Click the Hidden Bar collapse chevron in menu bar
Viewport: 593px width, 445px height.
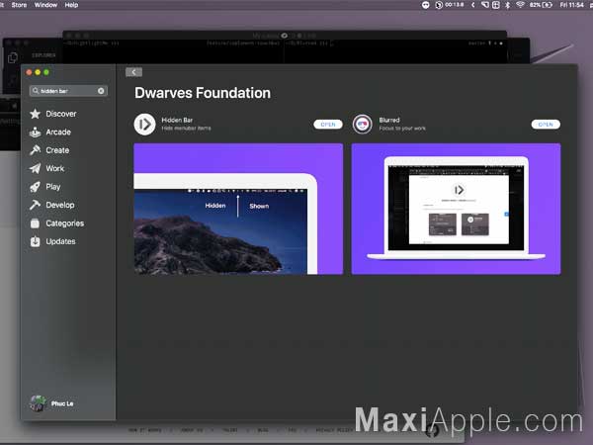point(472,5)
